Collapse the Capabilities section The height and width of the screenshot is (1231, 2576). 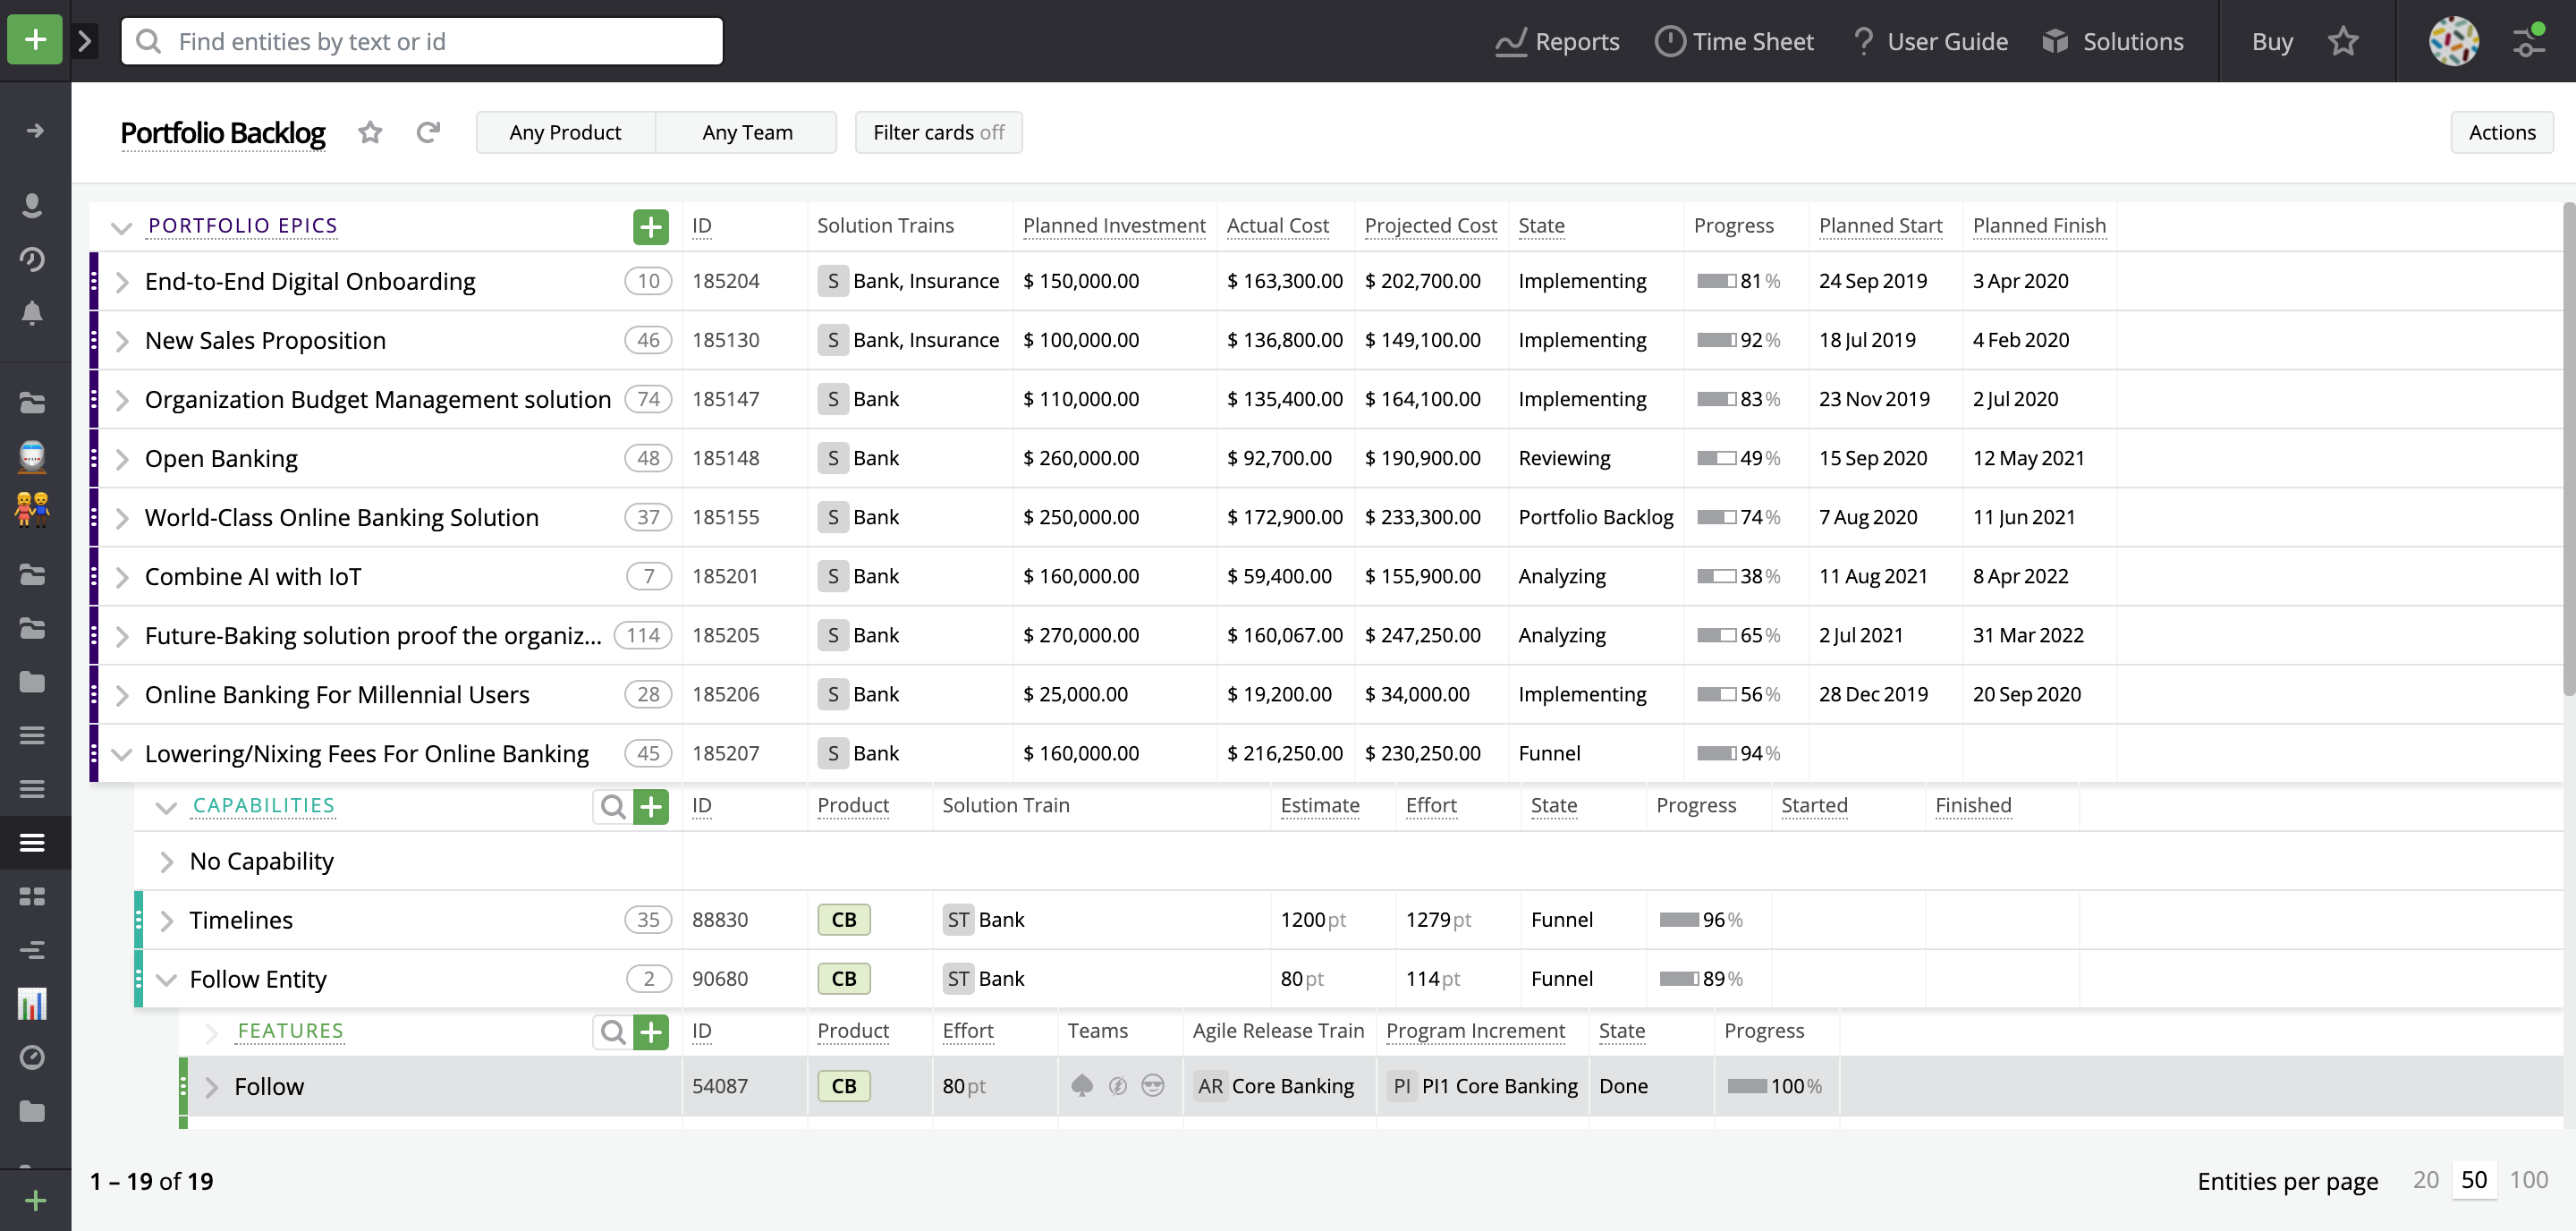166,807
